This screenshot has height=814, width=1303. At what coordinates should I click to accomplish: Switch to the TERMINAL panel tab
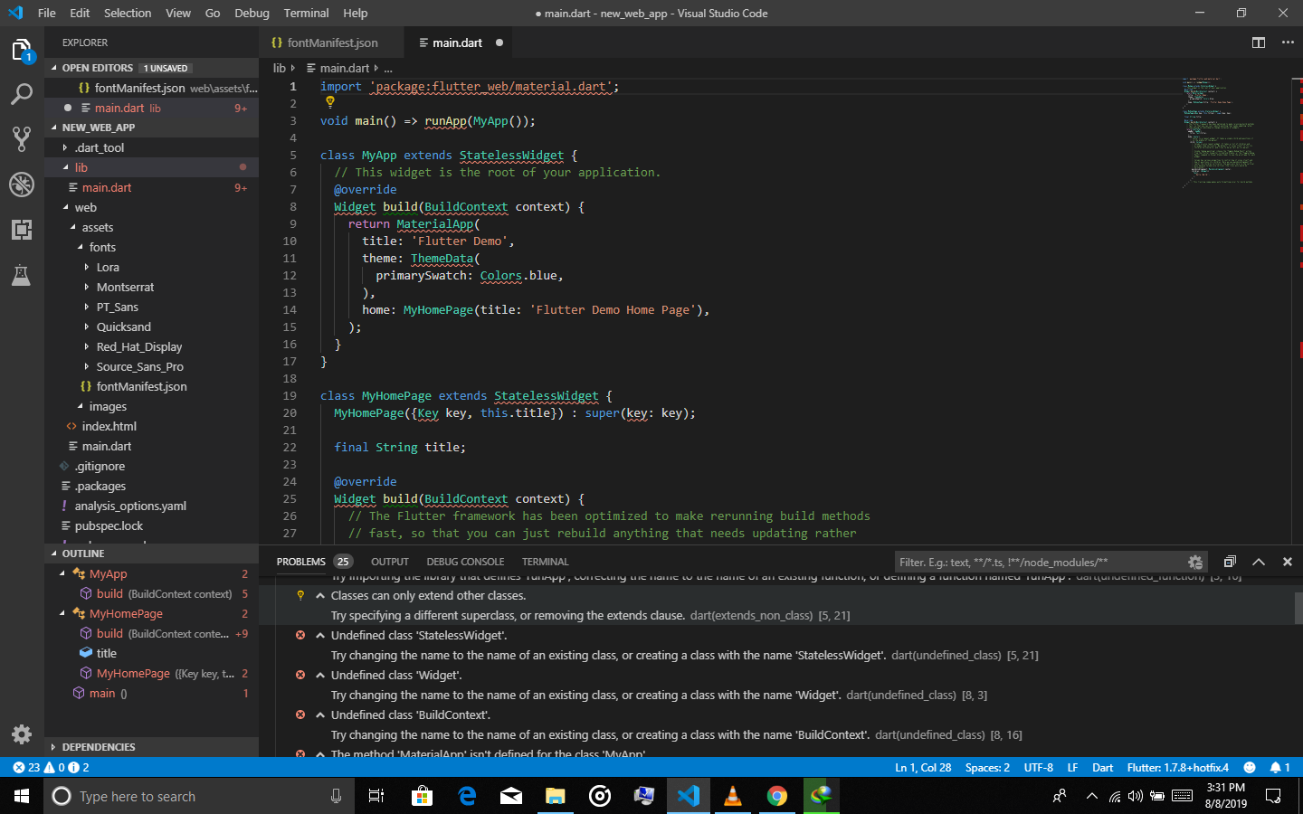click(x=545, y=562)
